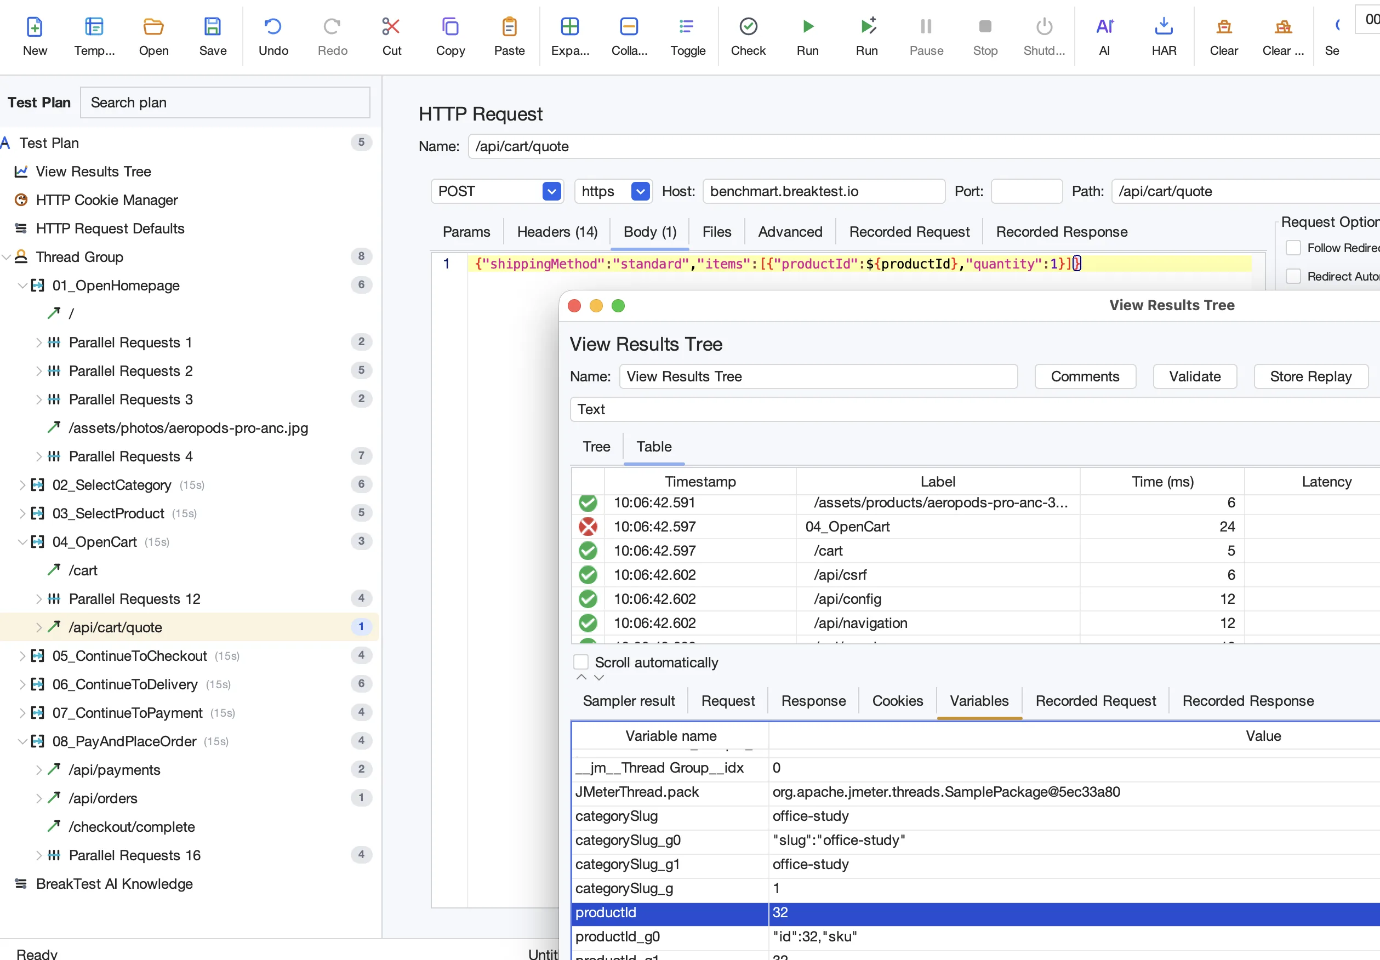
Task: Select the /api/csrf row in results table
Action: (975, 575)
